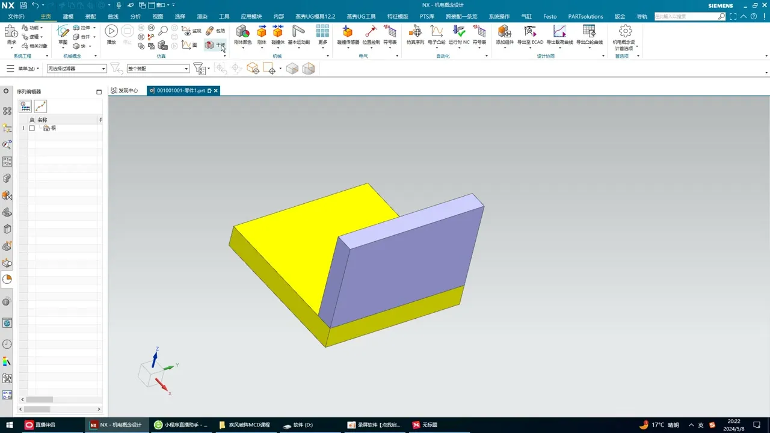The width and height of the screenshot is (770, 433).
Task: Open the 整个装配 selection scope dropdown
Action: point(158,69)
